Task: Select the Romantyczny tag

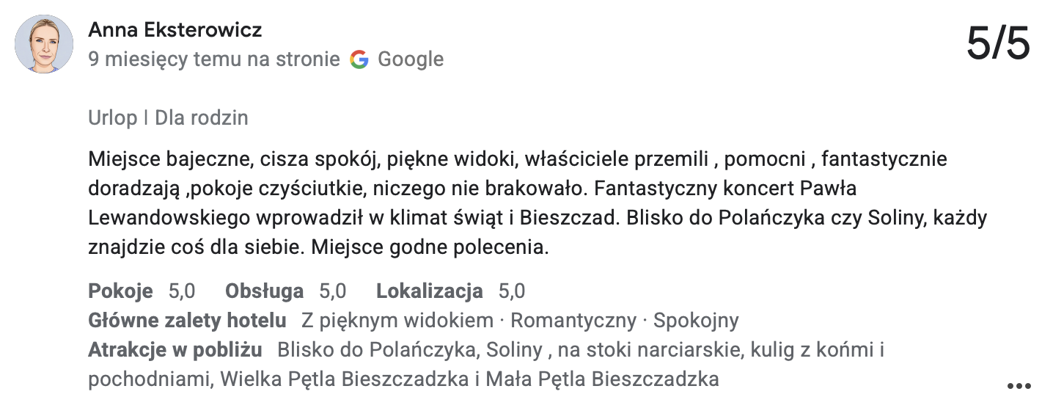Action: (x=573, y=321)
